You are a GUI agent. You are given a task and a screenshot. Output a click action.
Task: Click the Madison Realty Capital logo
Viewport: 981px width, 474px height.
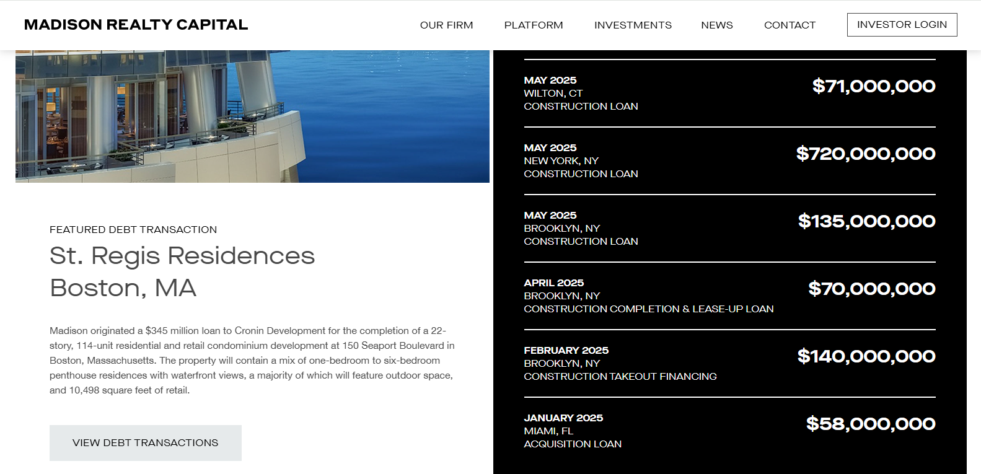(x=136, y=25)
